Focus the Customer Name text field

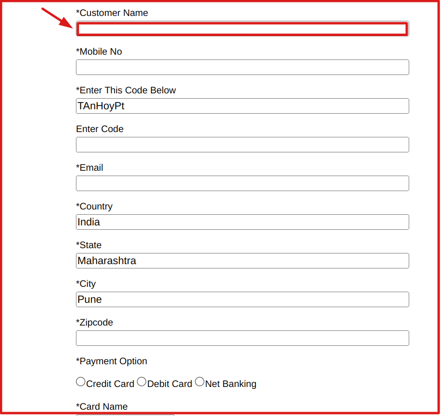coord(242,29)
